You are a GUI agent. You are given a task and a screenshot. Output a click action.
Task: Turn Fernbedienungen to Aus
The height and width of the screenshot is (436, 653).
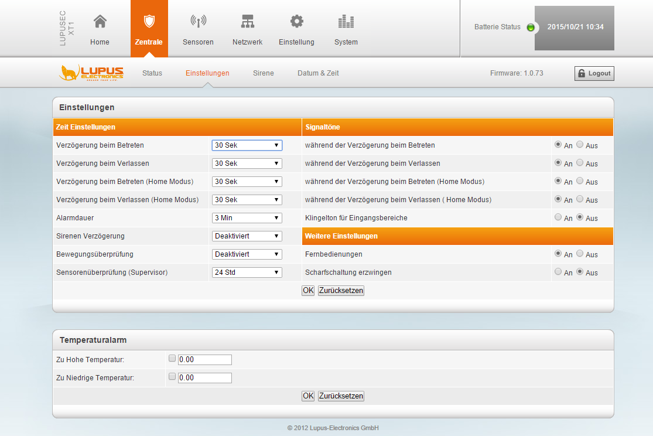pyautogui.click(x=580, y=253)
